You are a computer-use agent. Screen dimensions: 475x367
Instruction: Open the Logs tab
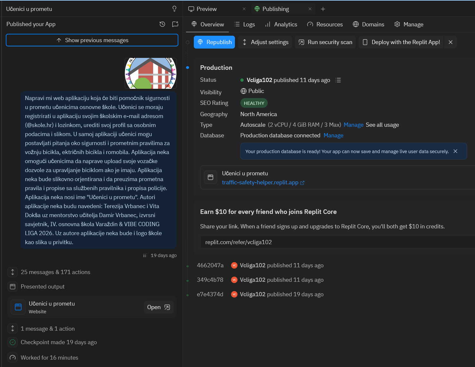tap(245, 24)
